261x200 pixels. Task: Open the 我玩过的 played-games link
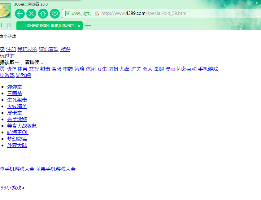tap(27, 49)
